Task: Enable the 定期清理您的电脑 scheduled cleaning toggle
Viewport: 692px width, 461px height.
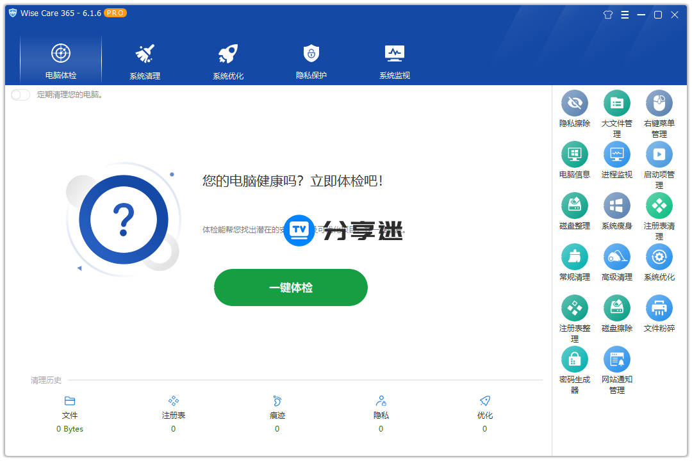Action: 19,94
